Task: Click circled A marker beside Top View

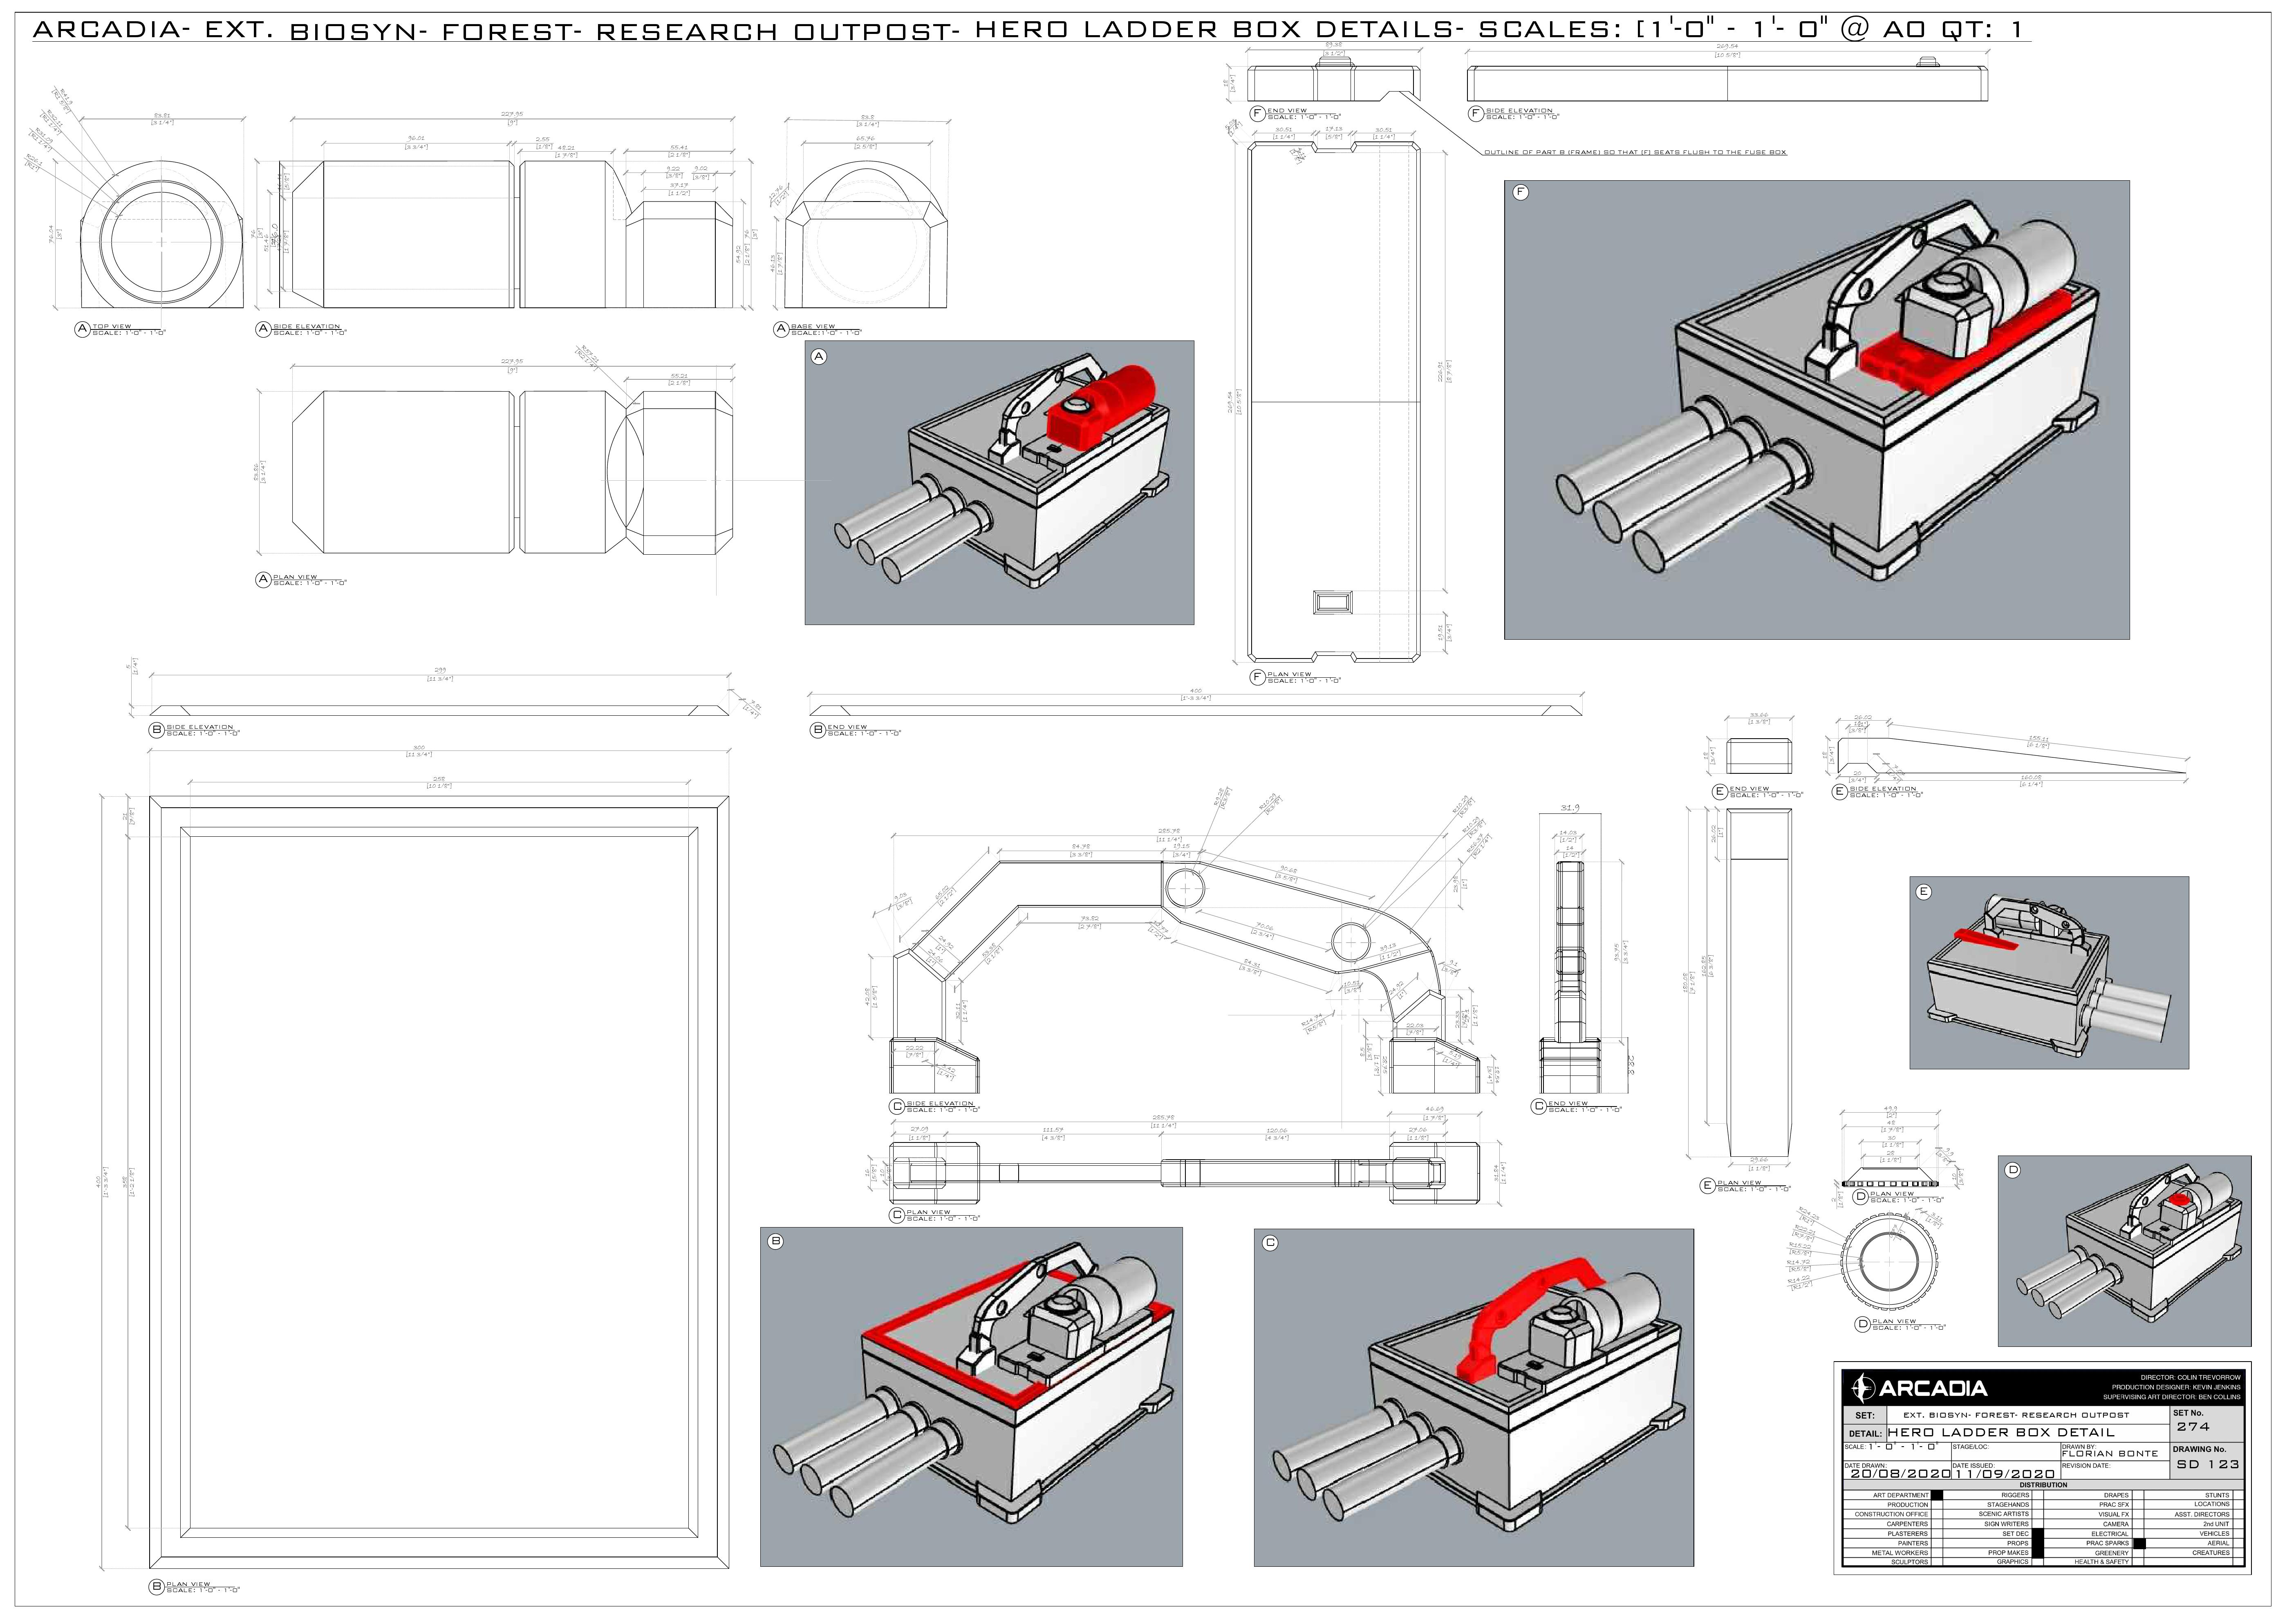Action: (x=83, y=329)
